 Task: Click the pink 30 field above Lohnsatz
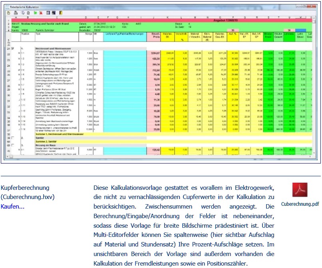(x=289, y=30)
